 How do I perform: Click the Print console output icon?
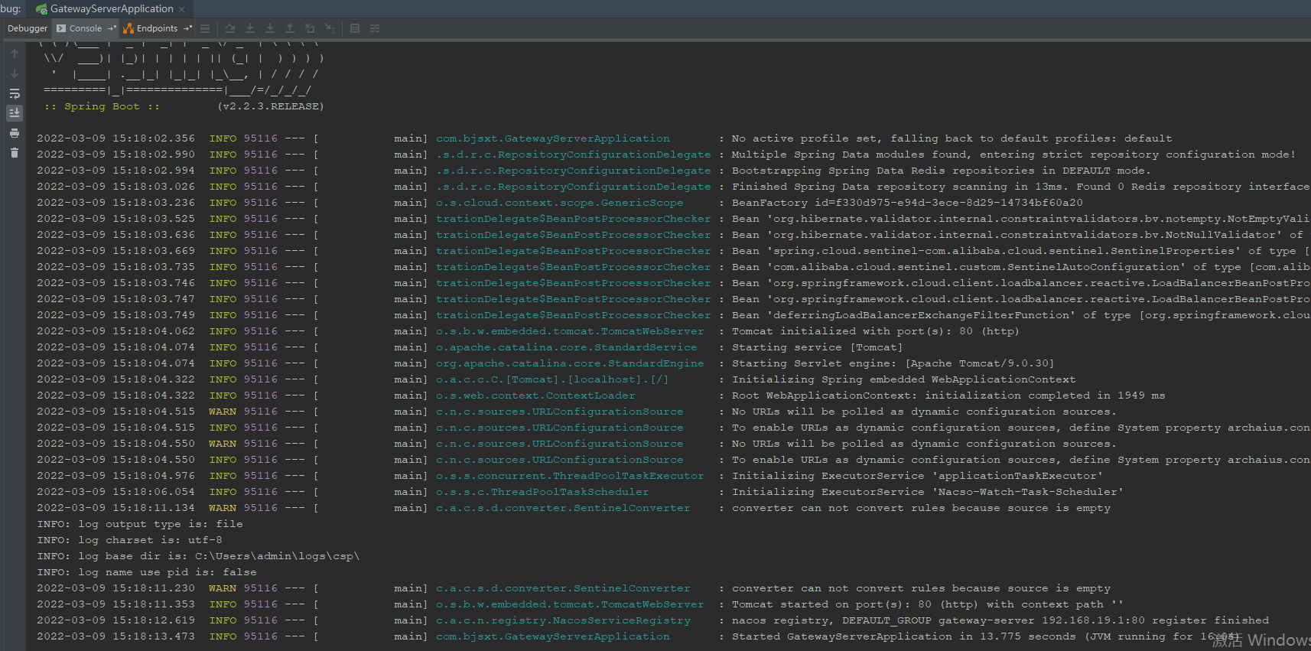pos(15,133)
